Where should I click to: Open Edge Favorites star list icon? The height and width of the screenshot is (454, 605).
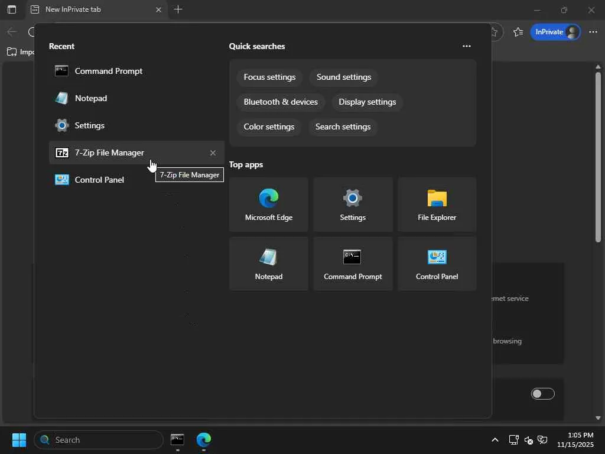518,32
